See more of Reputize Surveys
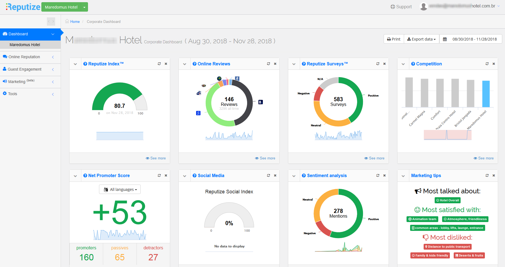 [x=374, y=158]
